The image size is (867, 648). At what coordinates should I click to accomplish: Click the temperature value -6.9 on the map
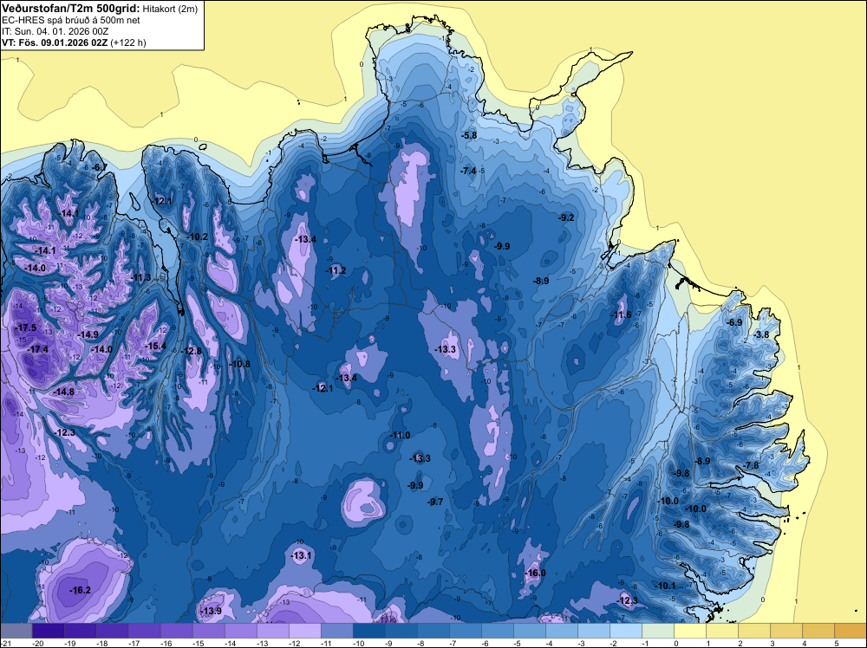click(734, 322)
